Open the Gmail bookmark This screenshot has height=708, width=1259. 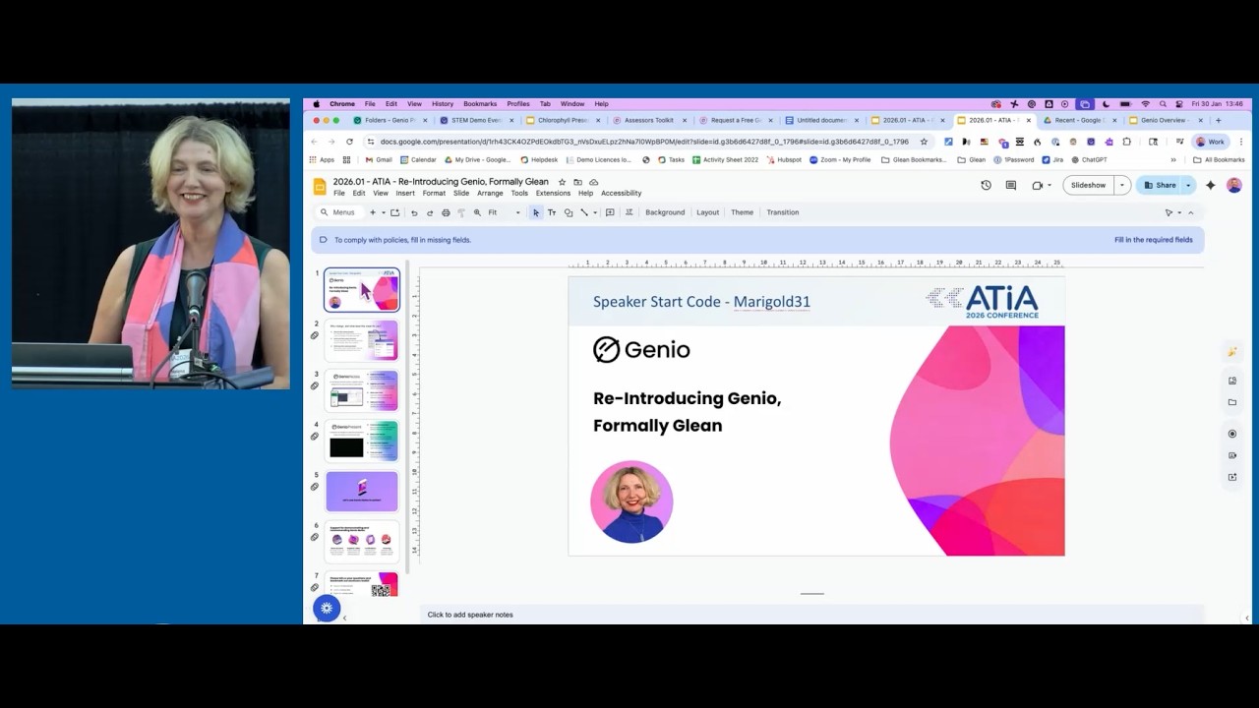click(x=379, y=159)
